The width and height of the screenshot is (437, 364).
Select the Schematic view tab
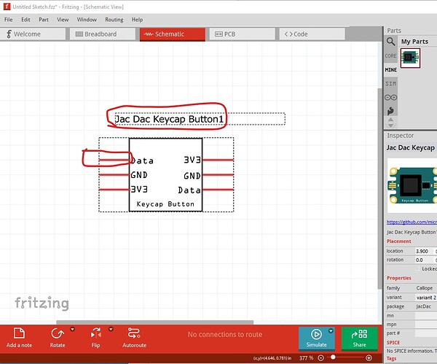[173, 34]
